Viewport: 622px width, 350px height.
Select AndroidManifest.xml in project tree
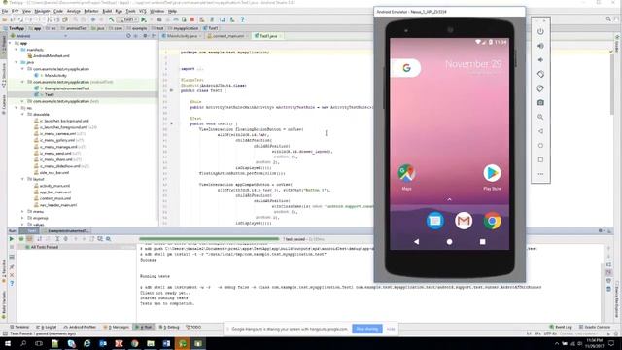(49, 56)
